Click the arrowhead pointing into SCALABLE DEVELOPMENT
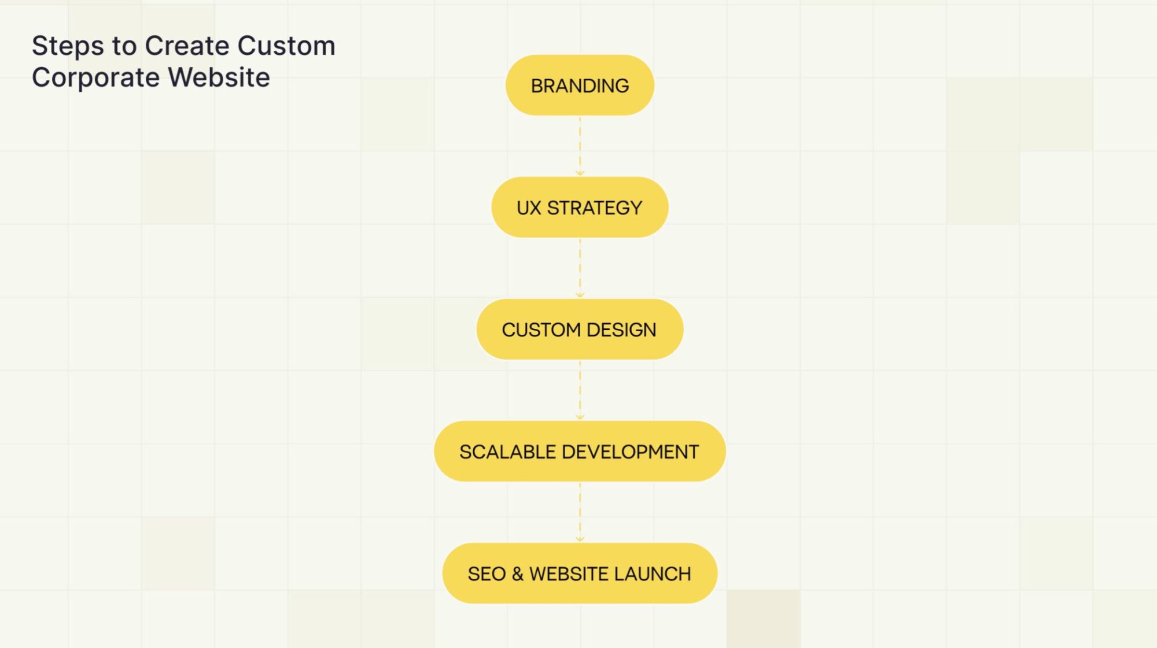1157x648 pixels. (x=580, y=417)
